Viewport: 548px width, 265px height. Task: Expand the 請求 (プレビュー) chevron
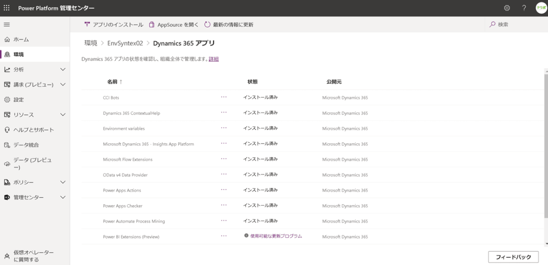point(63,84)
